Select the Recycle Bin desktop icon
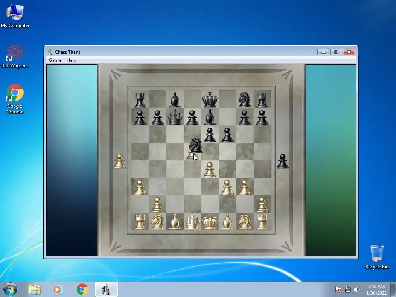This screenshot has height=297, width=396. coord(377,257)
